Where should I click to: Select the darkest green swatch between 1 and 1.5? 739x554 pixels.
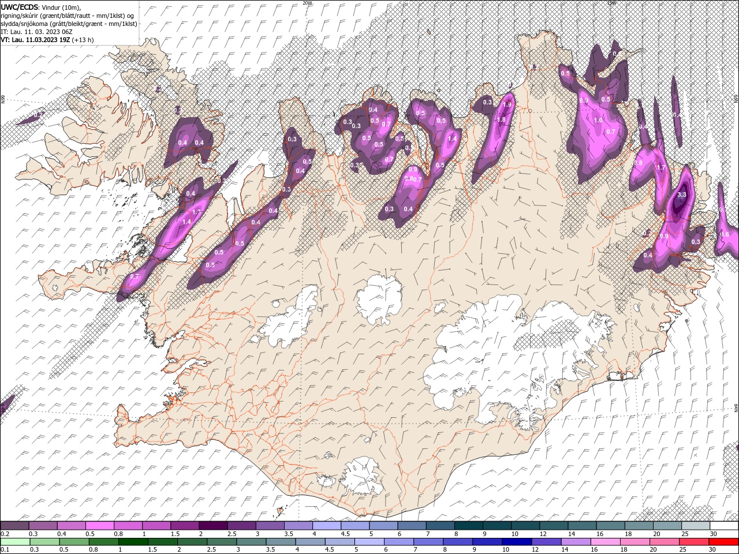click(x=133, y=542)
